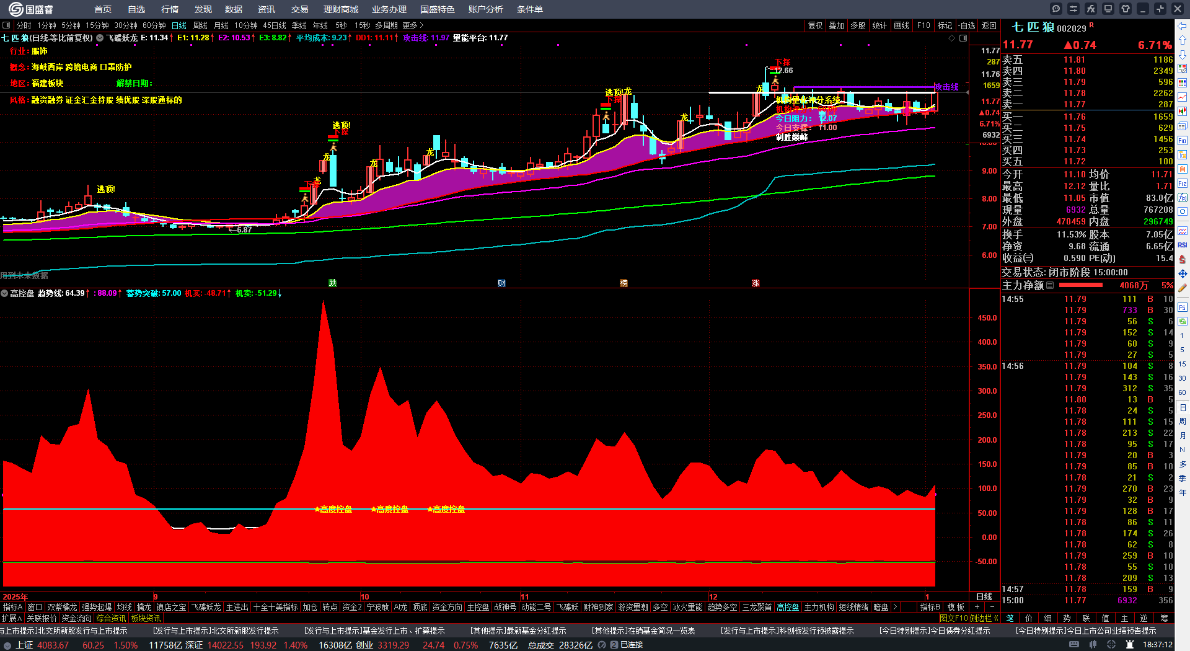
Task: Toggle the 复权 price adjustment button
Action: point(815,25)
